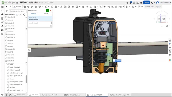The image size is (172, 97).
Task: Click the appearance color wheel icon
Action: click(170, 60)
